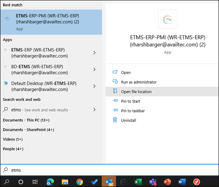Screen dimensions: 219x187
Task: Click ETMS-ERP-PMI app icon in best match
Action: [7, 18]
